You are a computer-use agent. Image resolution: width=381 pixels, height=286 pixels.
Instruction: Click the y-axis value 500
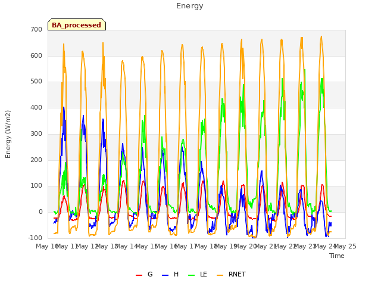point(36,82)
